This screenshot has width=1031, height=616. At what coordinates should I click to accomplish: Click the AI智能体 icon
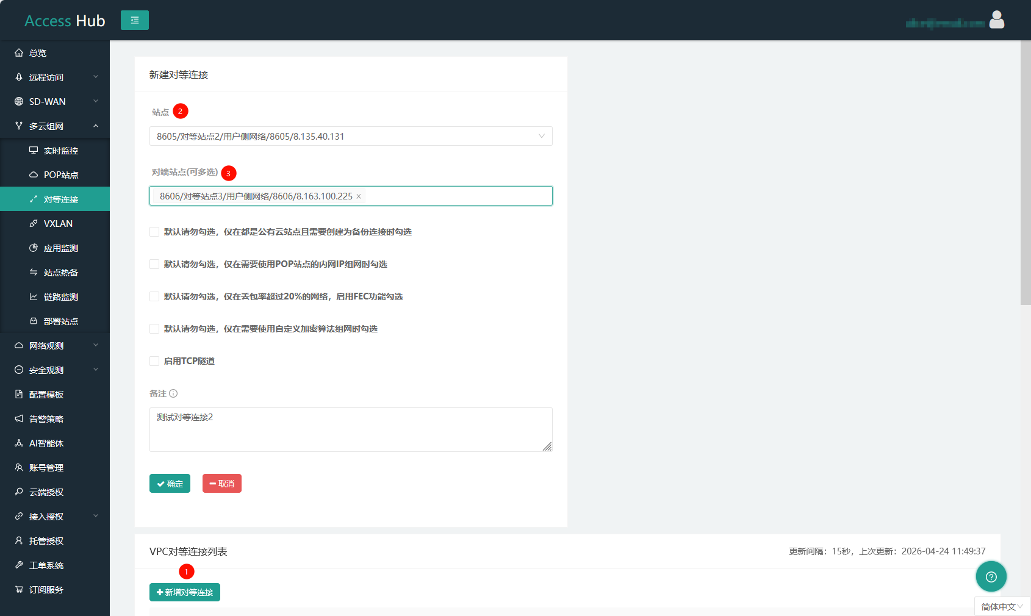19,443
